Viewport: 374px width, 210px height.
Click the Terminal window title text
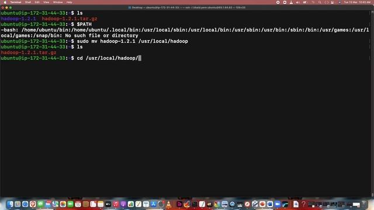pyautogui.click(x=188, y=8)
